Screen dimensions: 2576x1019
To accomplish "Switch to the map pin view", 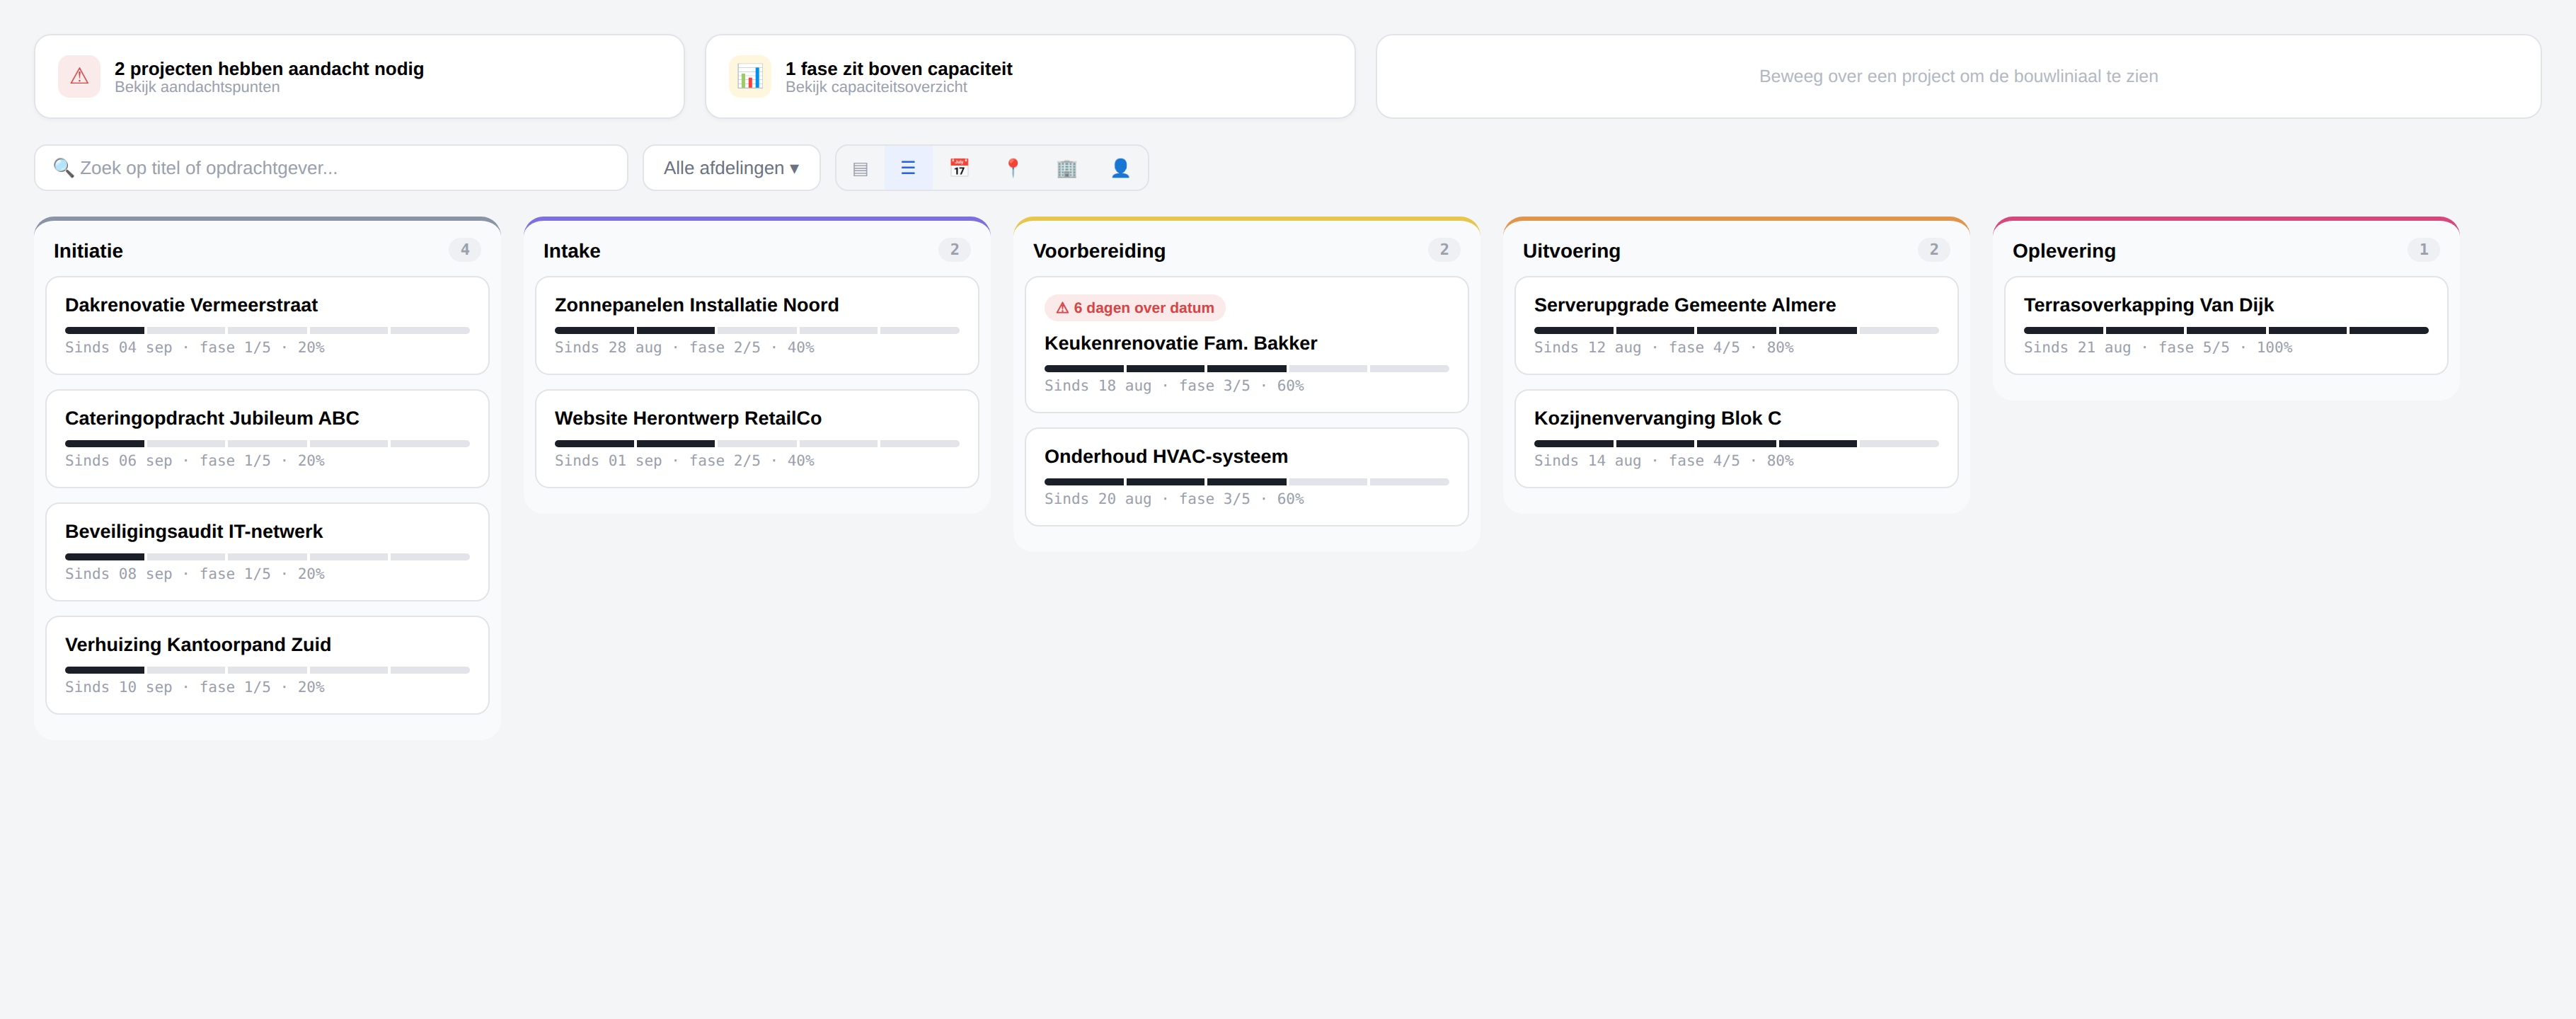I will pos(1013,168).
